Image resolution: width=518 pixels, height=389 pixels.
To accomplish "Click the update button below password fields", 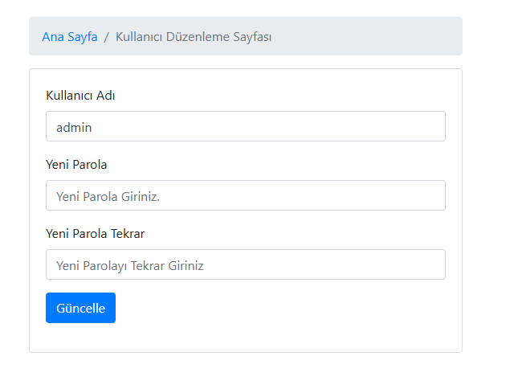I will 80,308.
